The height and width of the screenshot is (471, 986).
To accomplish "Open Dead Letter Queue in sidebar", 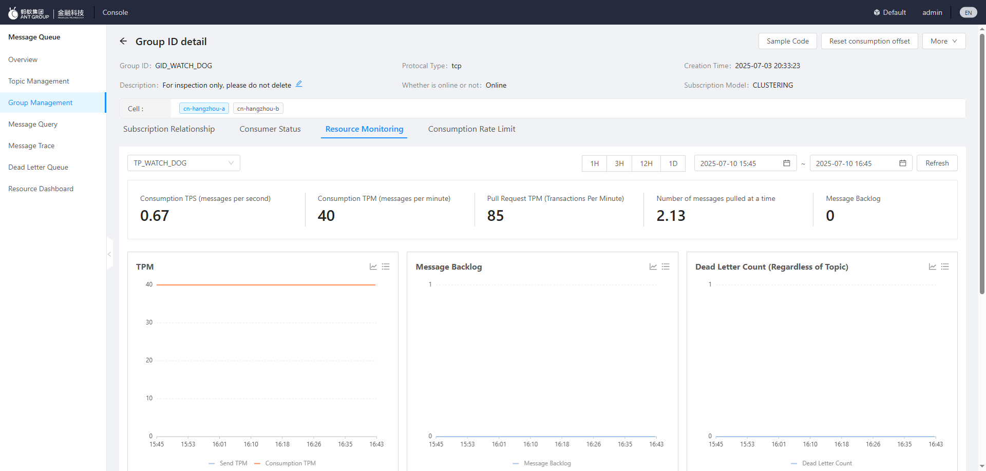I will point(53,167).
